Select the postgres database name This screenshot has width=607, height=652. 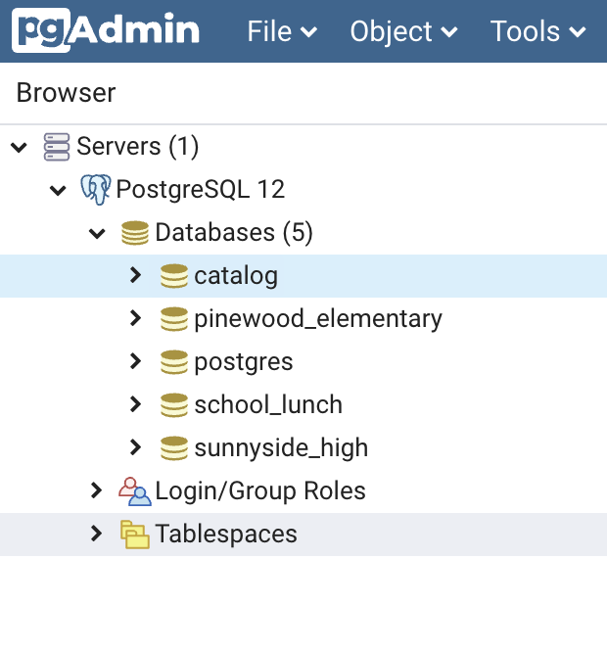click(244, 362)
